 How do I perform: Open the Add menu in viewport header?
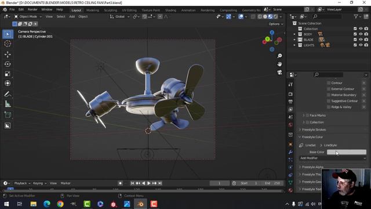click(72, 17)
